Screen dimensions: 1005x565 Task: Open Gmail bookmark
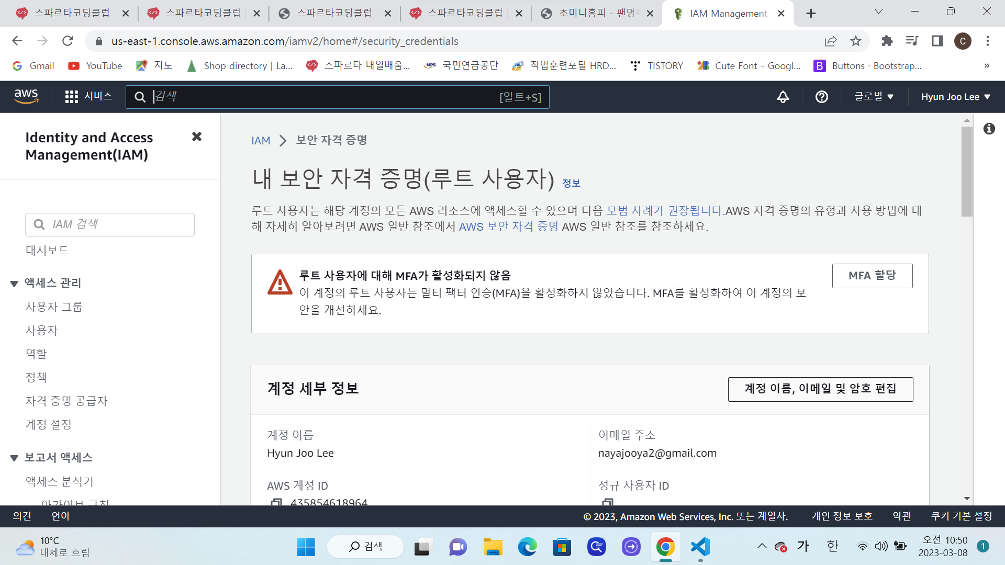tap(33, 65)
